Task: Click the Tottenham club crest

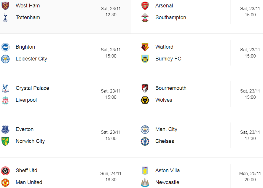Action: (5, 17)
